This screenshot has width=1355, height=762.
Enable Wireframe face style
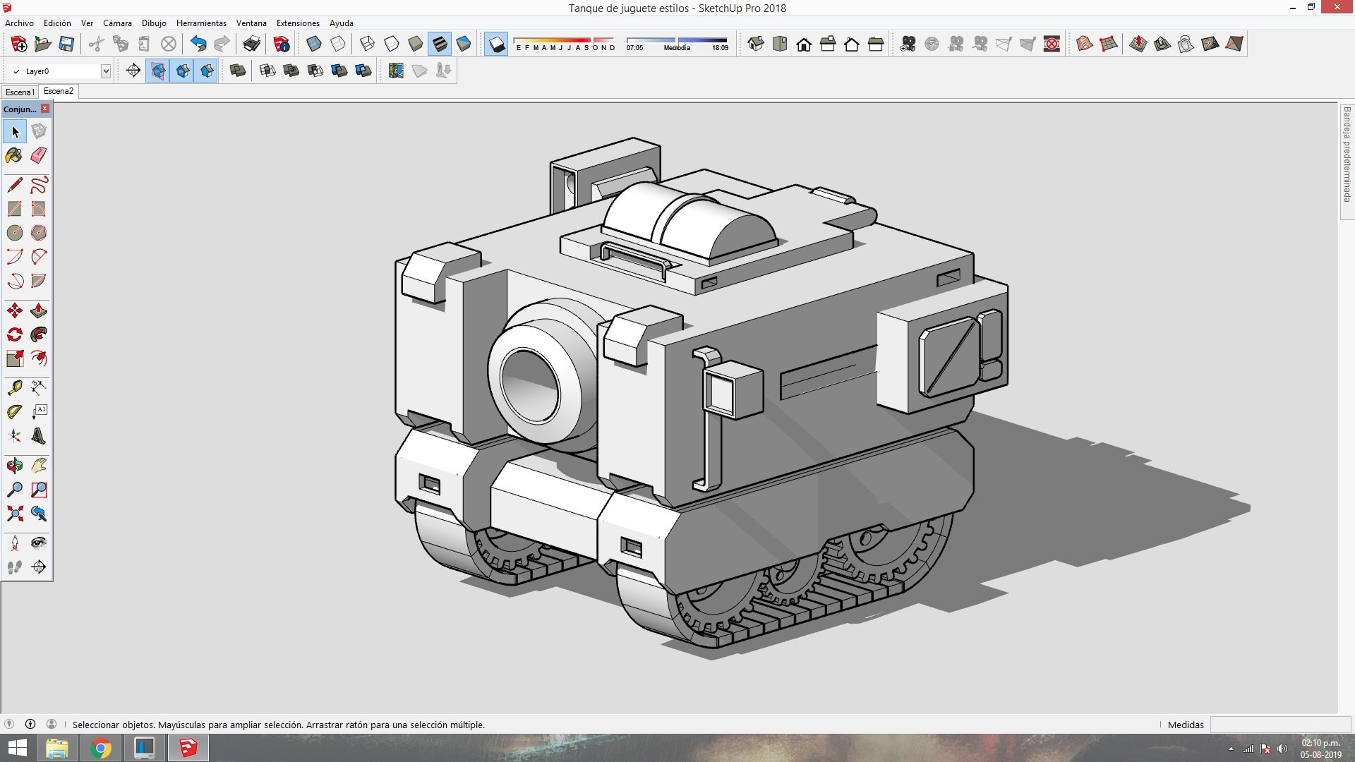tap(367, 44)
